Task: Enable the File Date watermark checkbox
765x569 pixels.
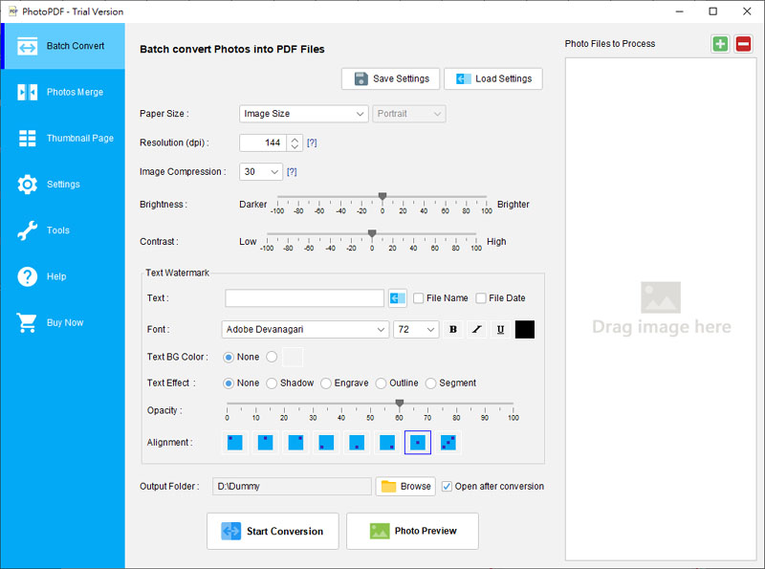Action: point(481,298)
